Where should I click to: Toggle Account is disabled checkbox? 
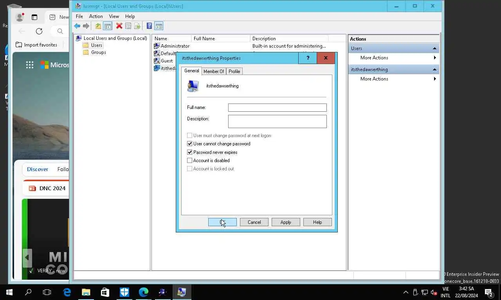(189, 160)
